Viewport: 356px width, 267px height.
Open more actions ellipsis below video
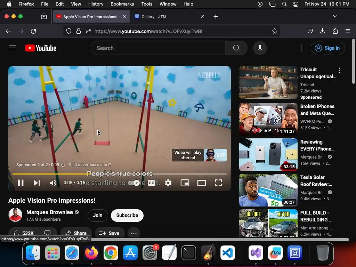click(134, 233)
